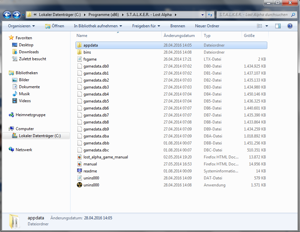The image size is (300, 232).
Task: Toggle the preview pane icon
Action: [x=278, y=26]
